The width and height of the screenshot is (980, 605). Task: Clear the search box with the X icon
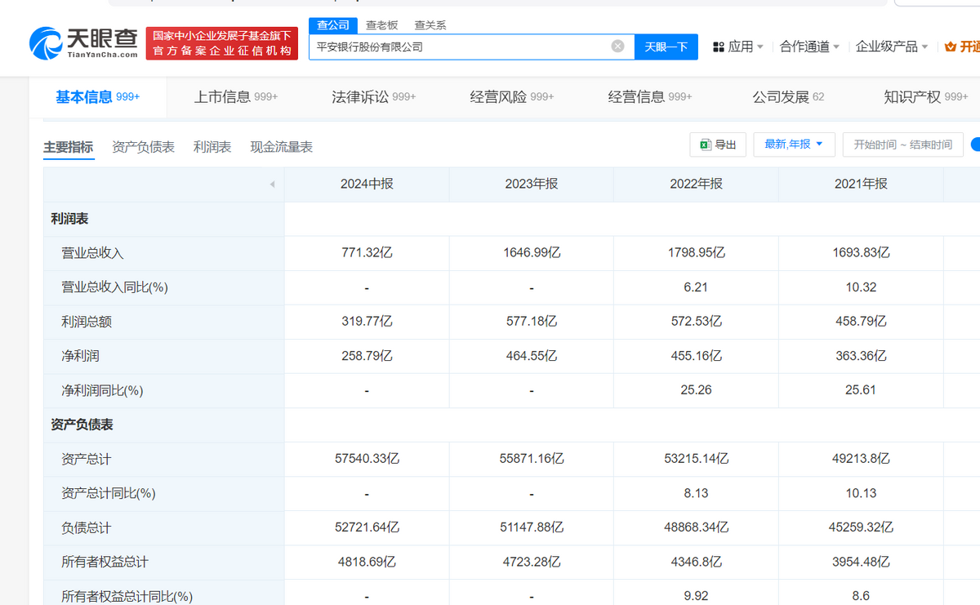coord(618,47)
